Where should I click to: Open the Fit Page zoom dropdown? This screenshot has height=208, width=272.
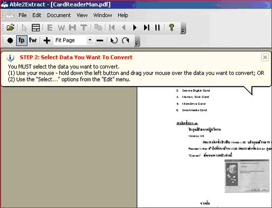click(x=90, y=40)
